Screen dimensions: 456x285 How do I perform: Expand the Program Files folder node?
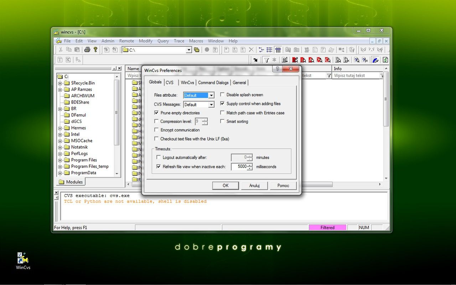click(x=60, y=160)
